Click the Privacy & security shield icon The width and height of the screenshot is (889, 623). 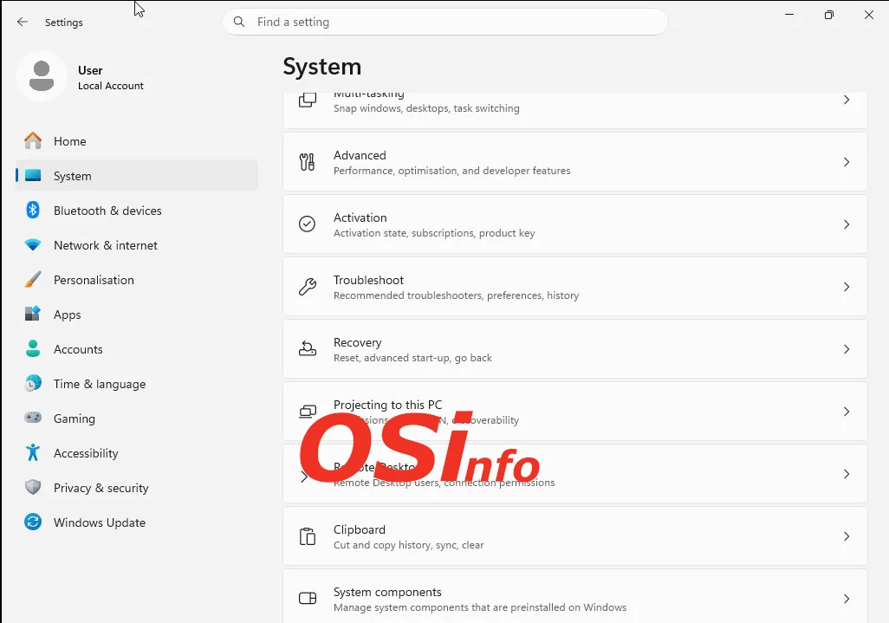click(33, 488)
